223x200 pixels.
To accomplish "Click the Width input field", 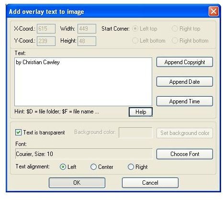I will [x=87, y=29].
